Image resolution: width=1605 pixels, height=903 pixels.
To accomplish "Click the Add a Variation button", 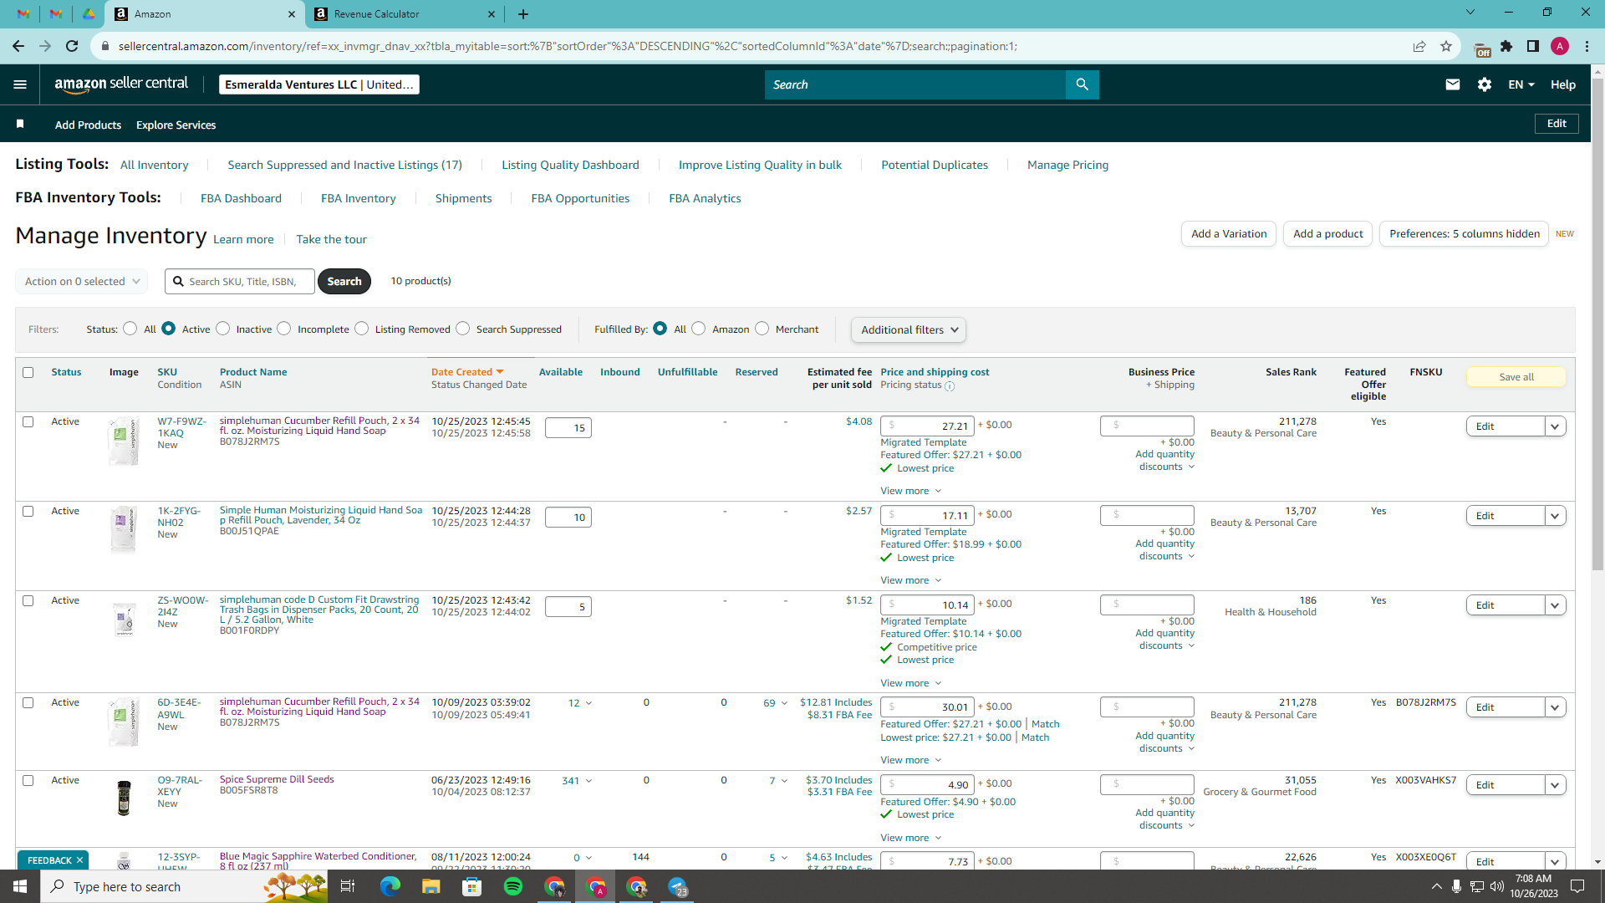I will click(x=1228, y=233).
